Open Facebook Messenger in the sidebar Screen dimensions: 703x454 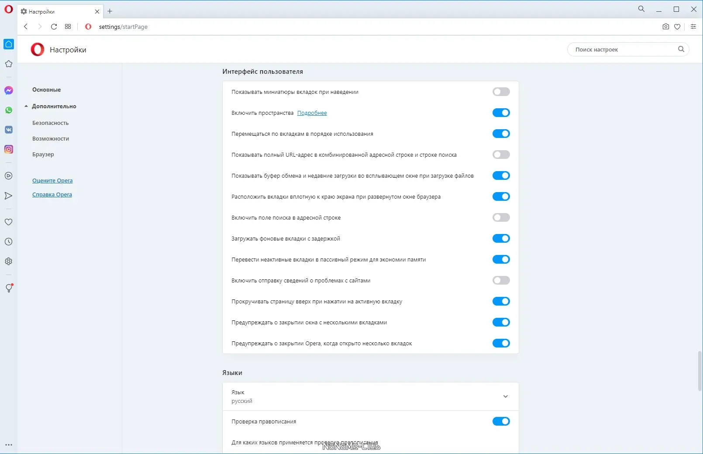click(x=9, y=90)
